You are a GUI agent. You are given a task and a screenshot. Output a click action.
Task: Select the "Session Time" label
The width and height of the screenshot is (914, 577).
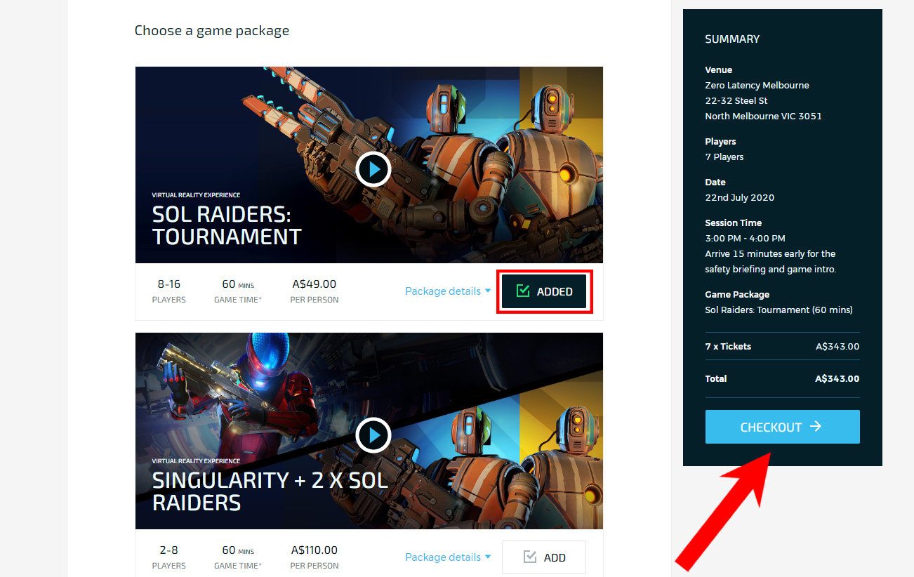click(x=734, y=223)
